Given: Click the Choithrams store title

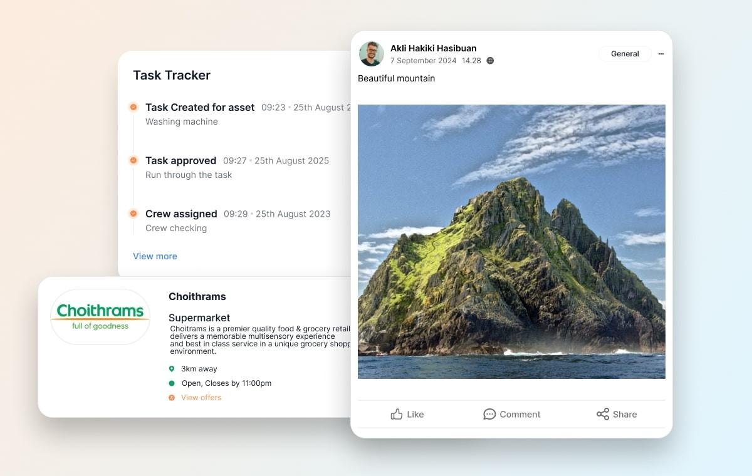Looking at the screenshot, I should (197, 297).
